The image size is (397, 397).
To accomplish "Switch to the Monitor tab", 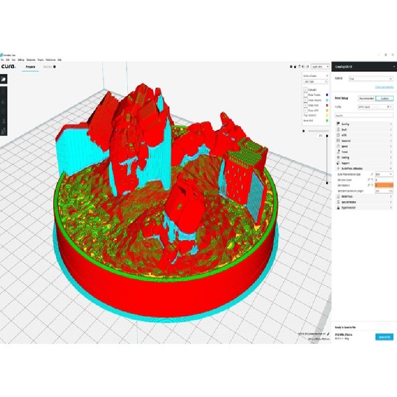I will click(49, 67).
